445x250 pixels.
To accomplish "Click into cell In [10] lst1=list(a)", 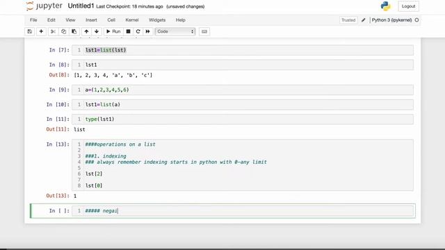I will pos(243,105).
